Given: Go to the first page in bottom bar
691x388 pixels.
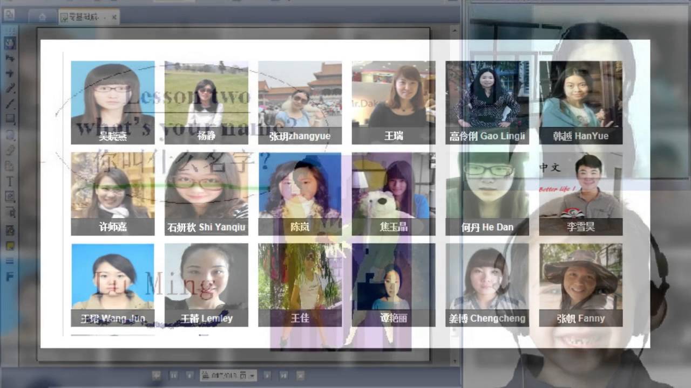Looking at the screenshot, I should pos(174,375).
